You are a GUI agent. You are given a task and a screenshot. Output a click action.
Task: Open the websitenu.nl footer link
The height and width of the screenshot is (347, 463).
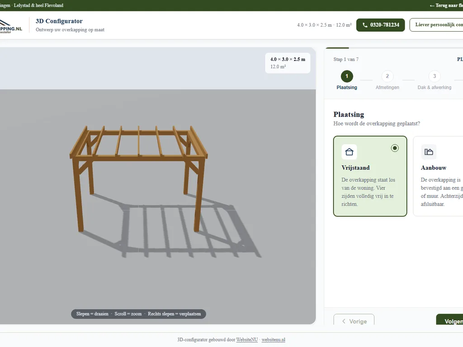274,340
